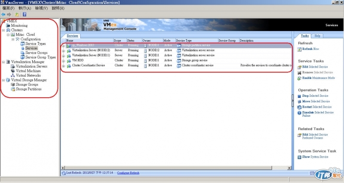Screen dimensions: 344x183
Task: Click the Service Types node icon
Action: click(x=22, y=44)
